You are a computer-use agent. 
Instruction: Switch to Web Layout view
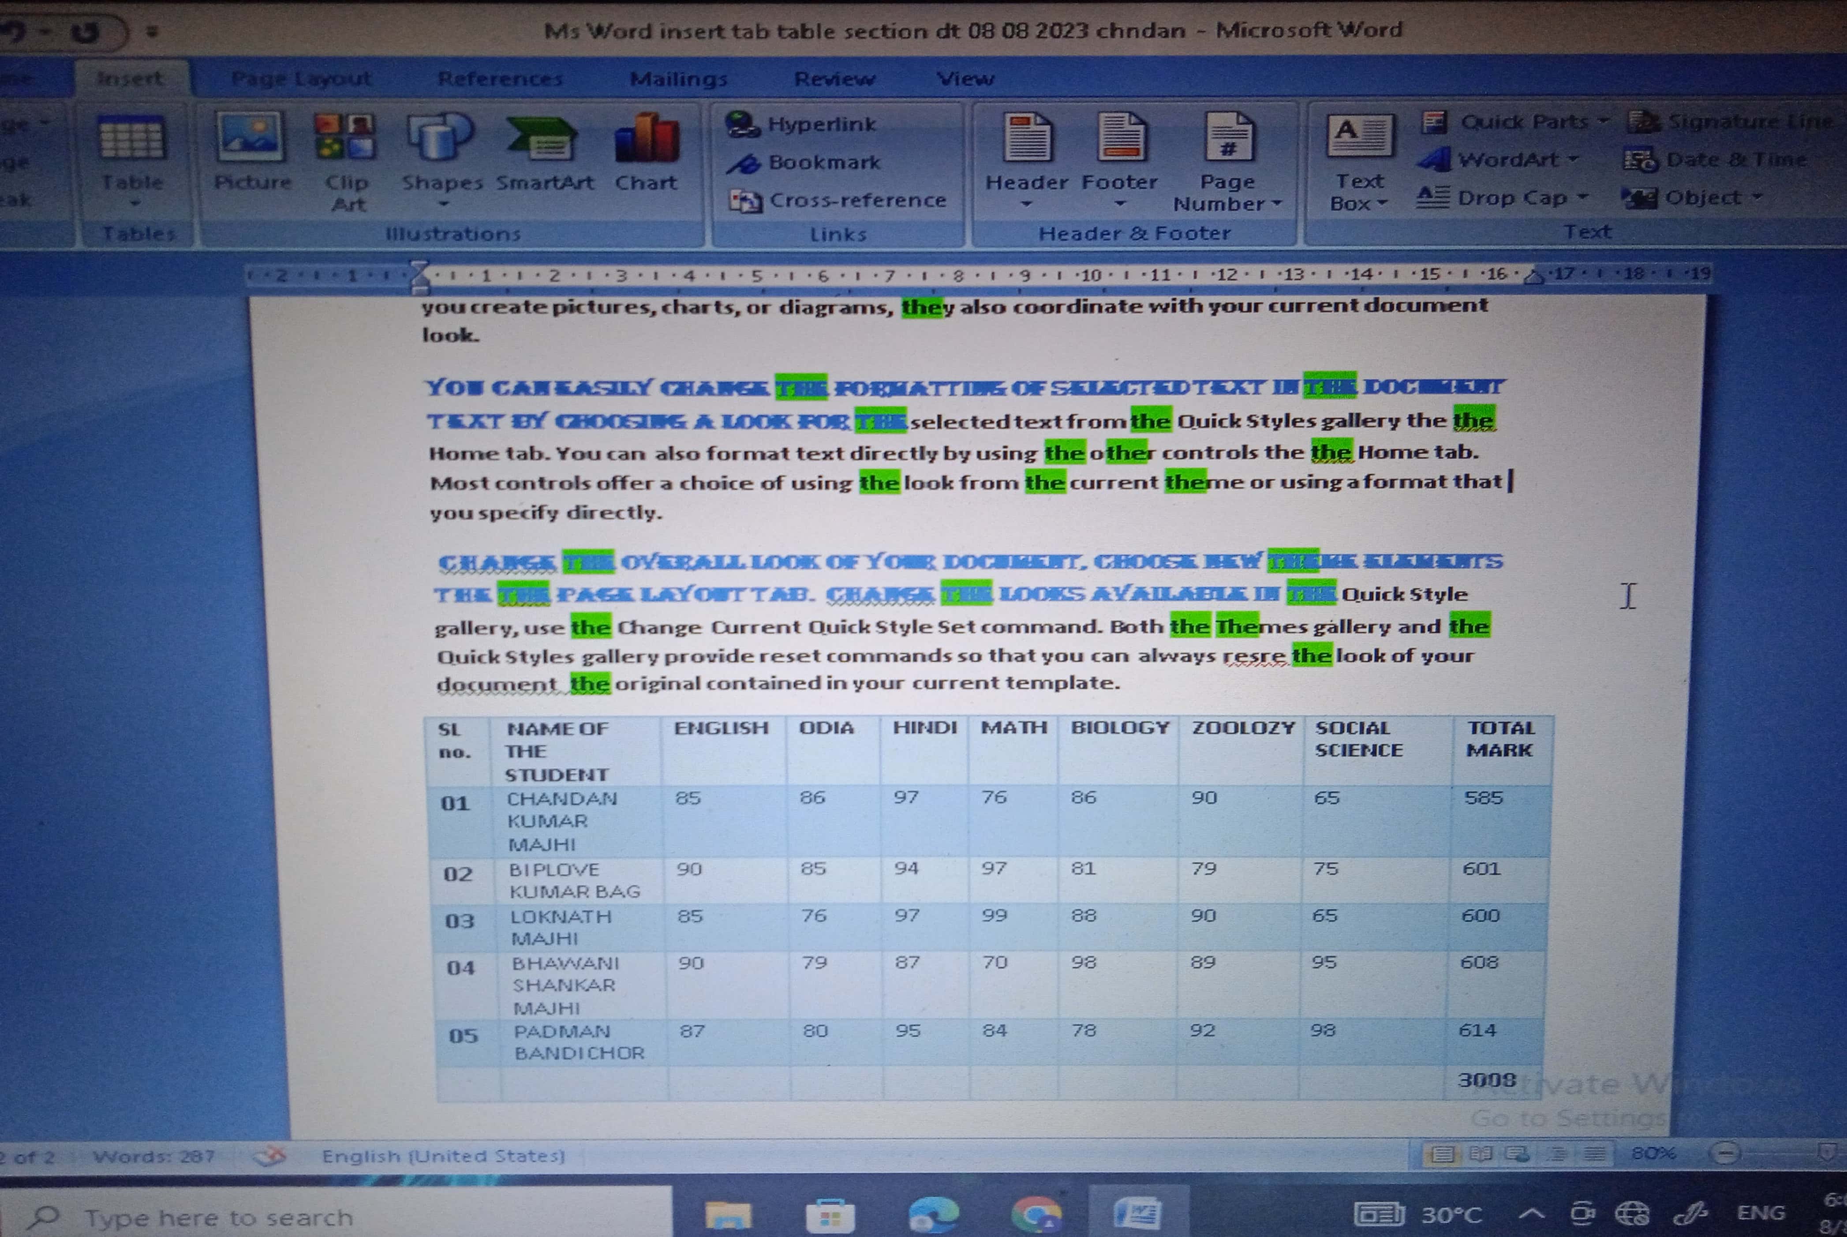pos(1518,1155)
